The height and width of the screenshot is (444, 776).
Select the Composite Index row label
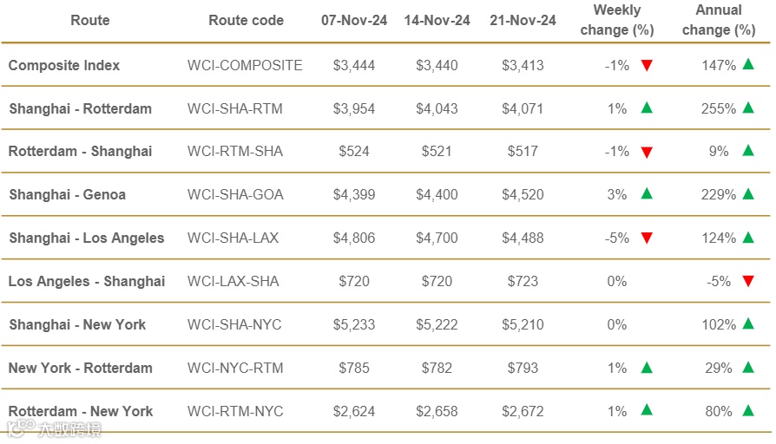pos(64,65)
